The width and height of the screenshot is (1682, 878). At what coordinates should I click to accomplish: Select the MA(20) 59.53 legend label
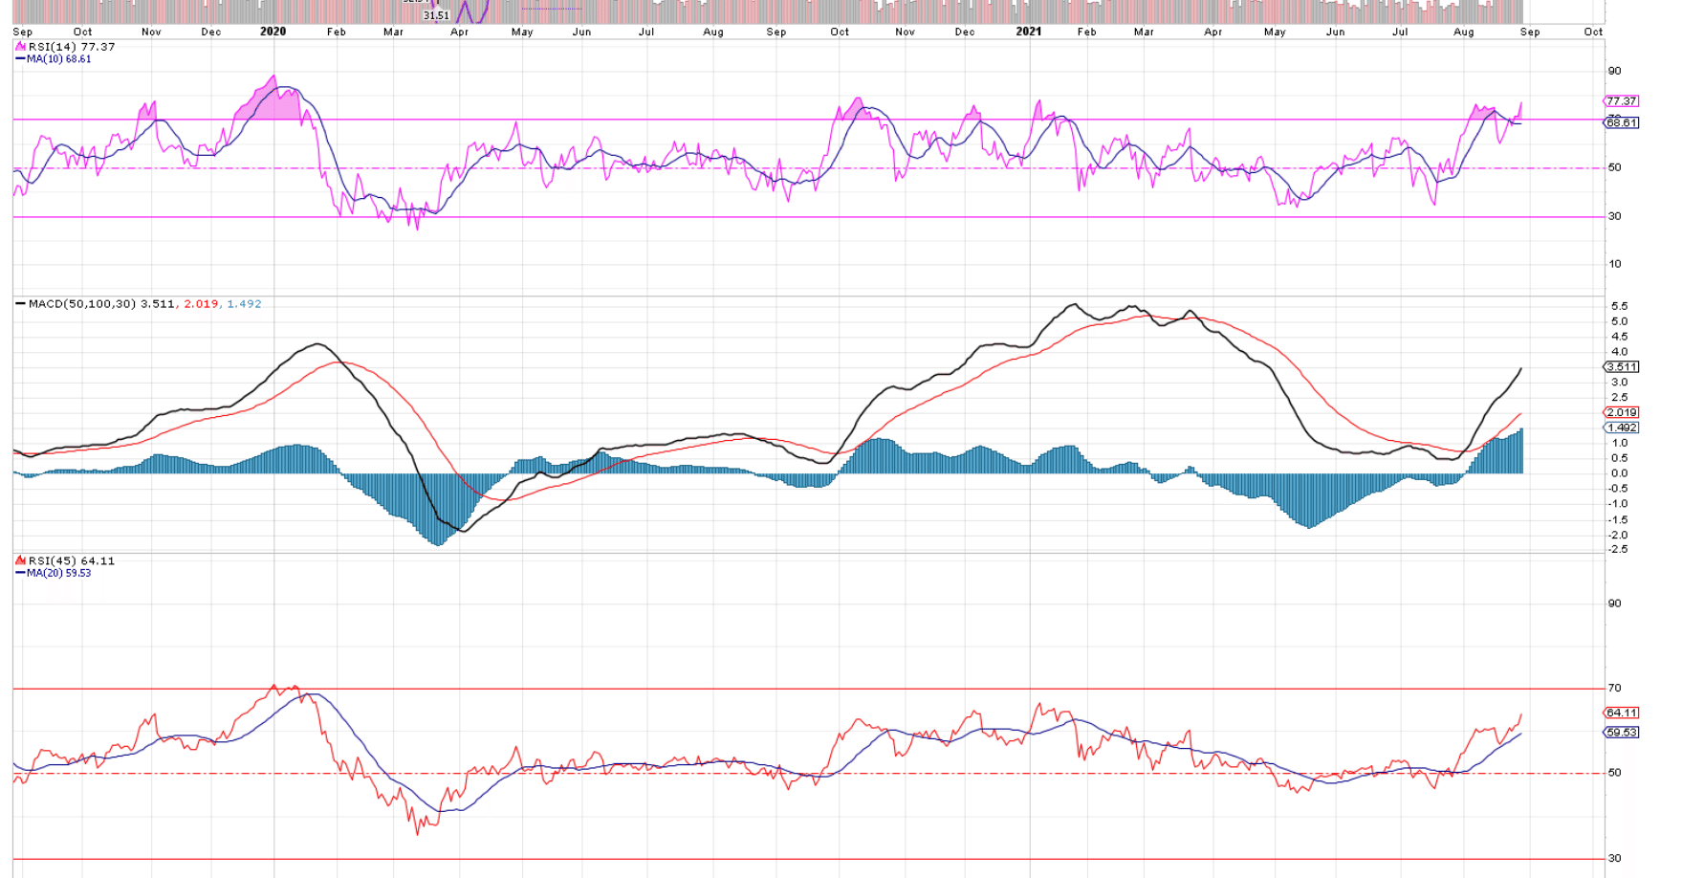(59, 573)
